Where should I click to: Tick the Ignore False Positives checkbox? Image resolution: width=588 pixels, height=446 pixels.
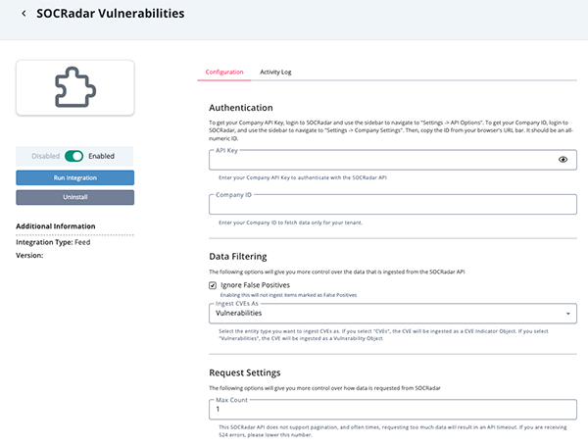click(214, 284)
